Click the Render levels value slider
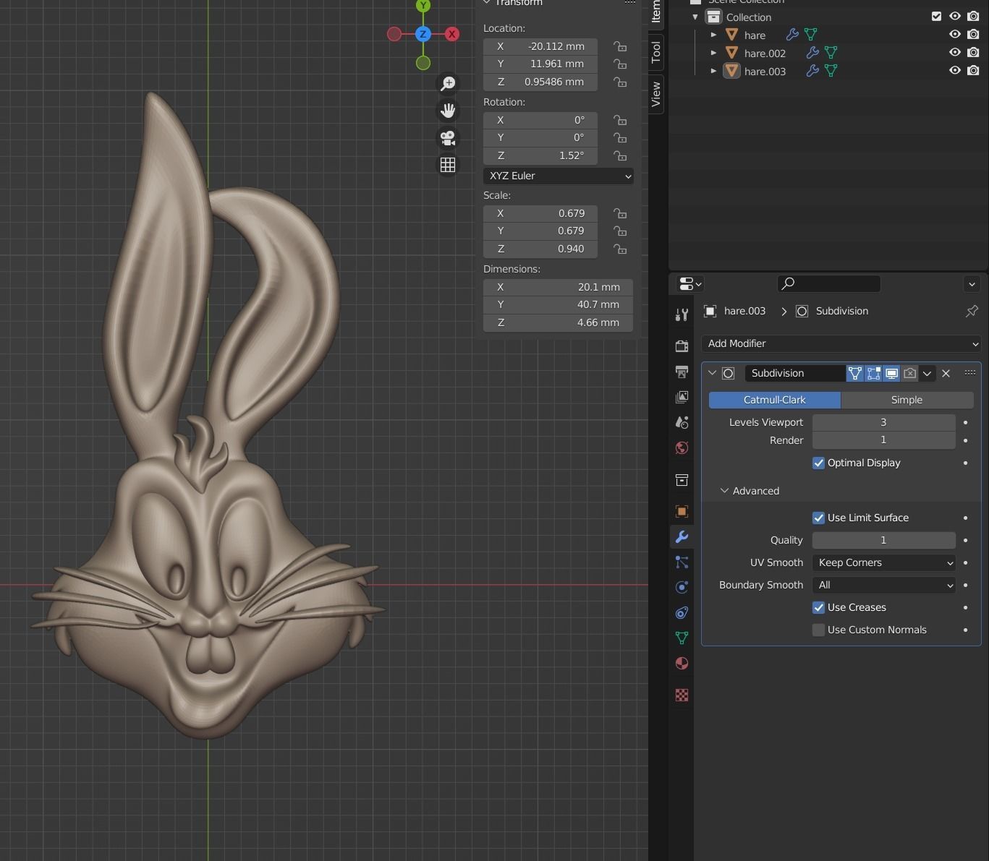The image size is (989, 861). (883, 440)
